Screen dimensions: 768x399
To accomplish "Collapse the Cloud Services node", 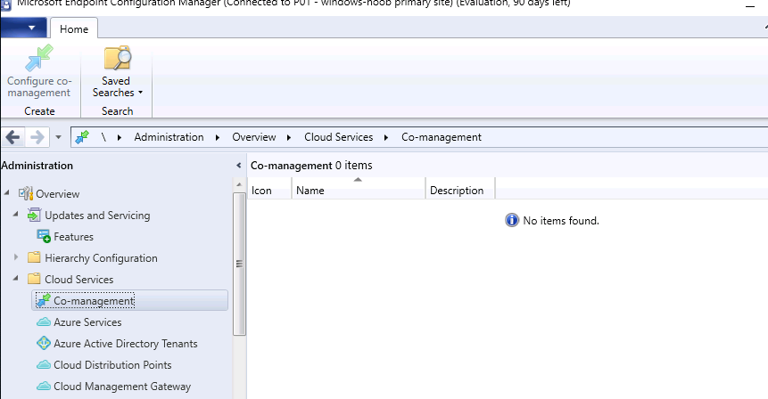I will click(x=16, y=278).
